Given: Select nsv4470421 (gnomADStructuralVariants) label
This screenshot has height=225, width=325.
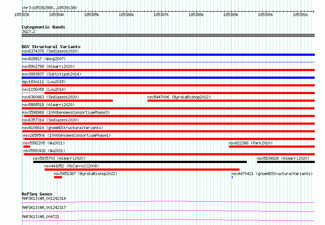Looking at the screenshot, I should click(x=272, y=174).
